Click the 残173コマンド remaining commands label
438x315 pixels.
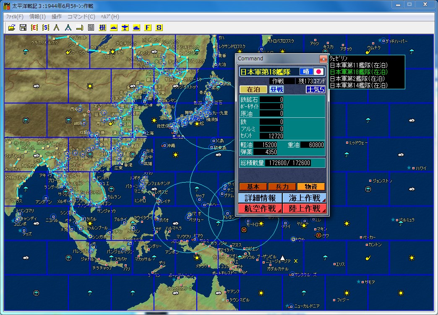(311, 81)
